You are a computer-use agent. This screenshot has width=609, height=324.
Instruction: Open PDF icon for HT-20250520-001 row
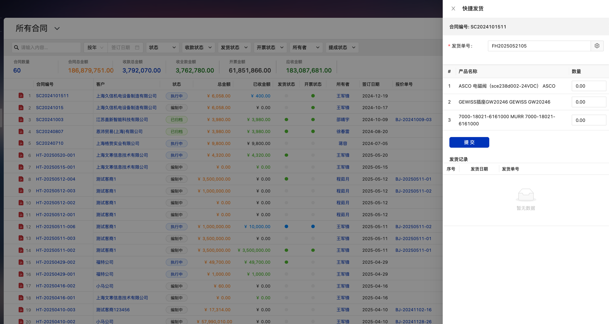[x=21, y=155]
